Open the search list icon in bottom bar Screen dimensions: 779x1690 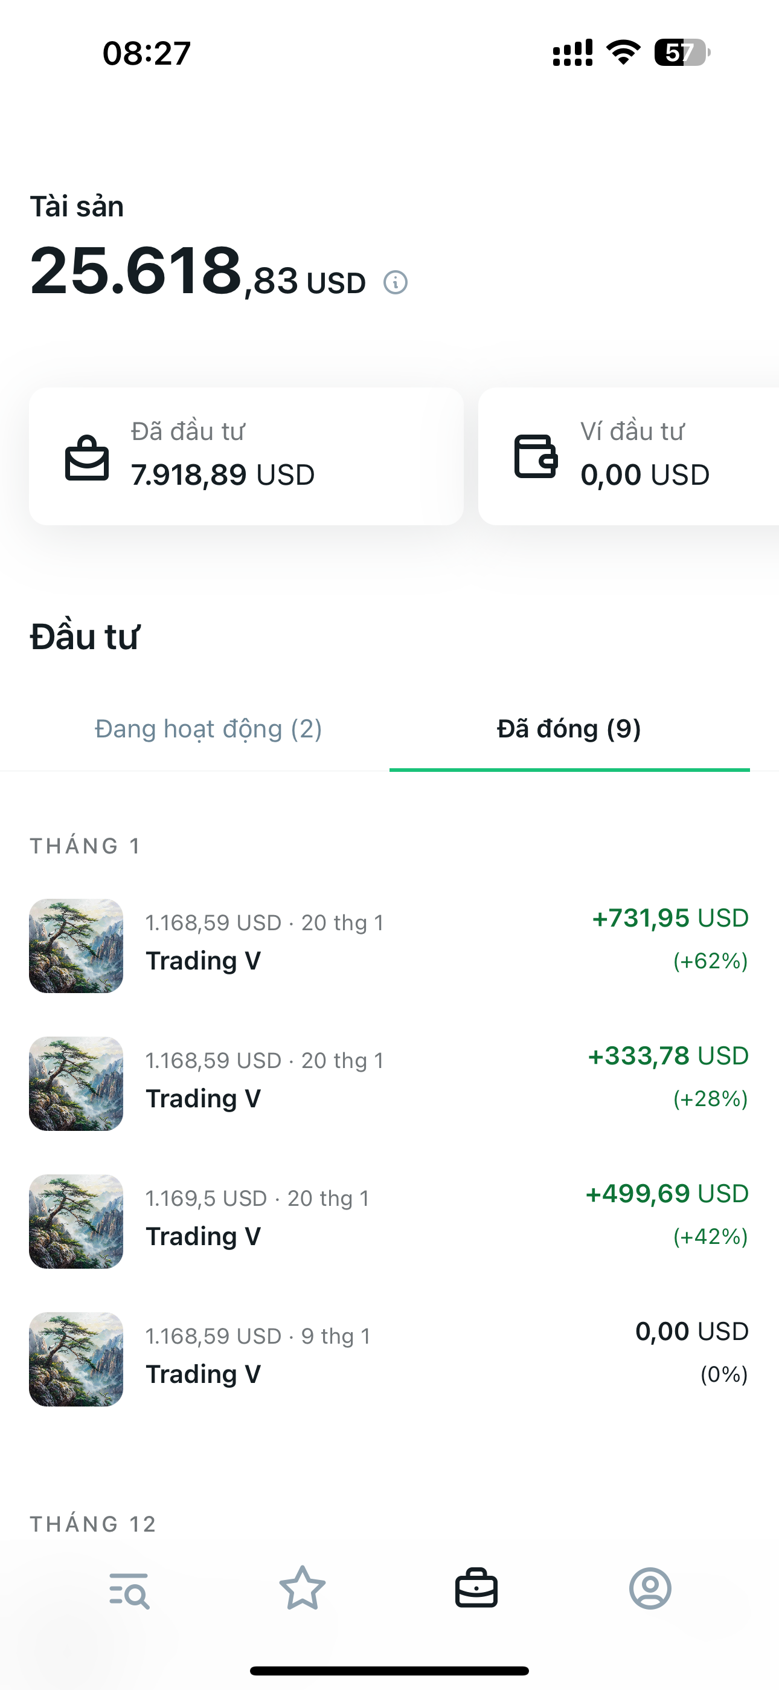(129, 1590)
